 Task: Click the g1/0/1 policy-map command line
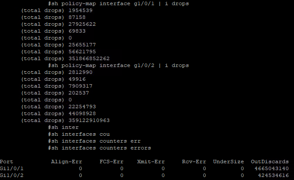[x=118, y=3]
